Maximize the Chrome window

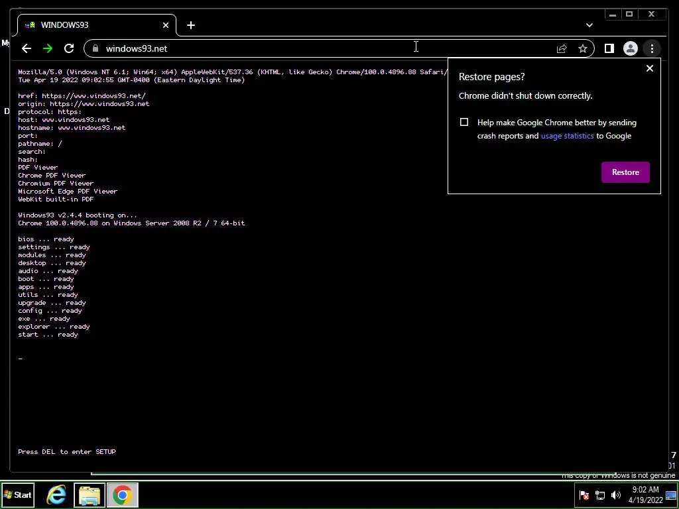(x=629, y=15)
